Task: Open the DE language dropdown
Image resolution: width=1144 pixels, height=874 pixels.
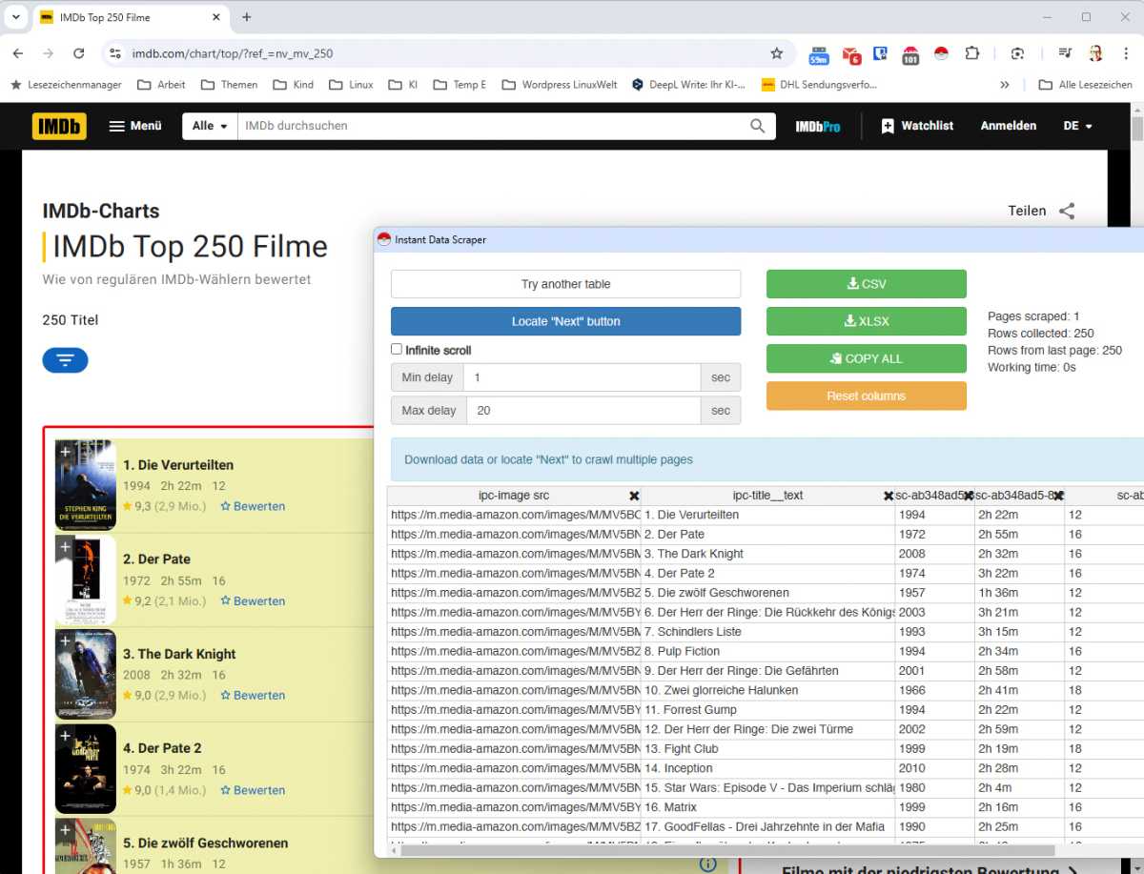Action: [1077, 126]
